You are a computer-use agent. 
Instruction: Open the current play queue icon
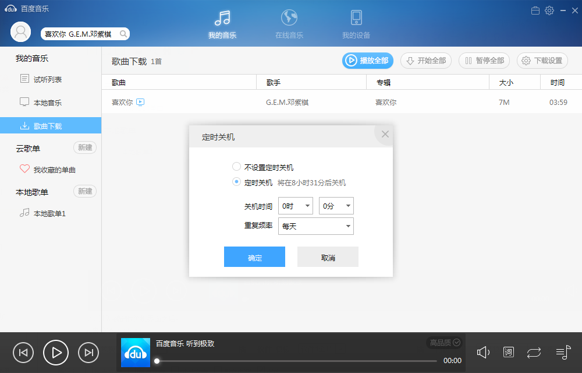point(562,353)
